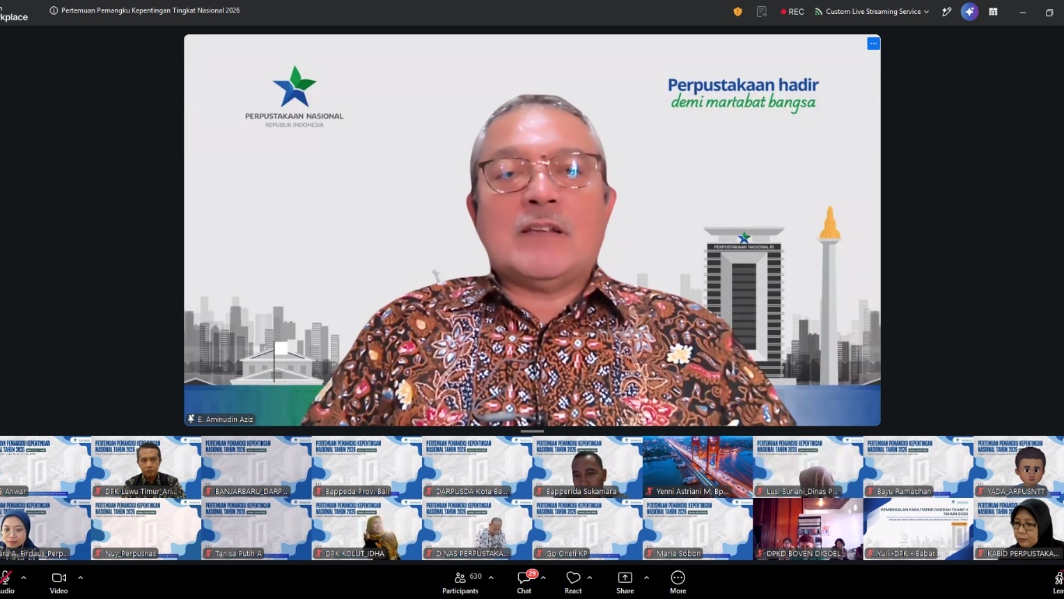Select the DPK Luwu Timur participant tile

(x=146, y=467)
